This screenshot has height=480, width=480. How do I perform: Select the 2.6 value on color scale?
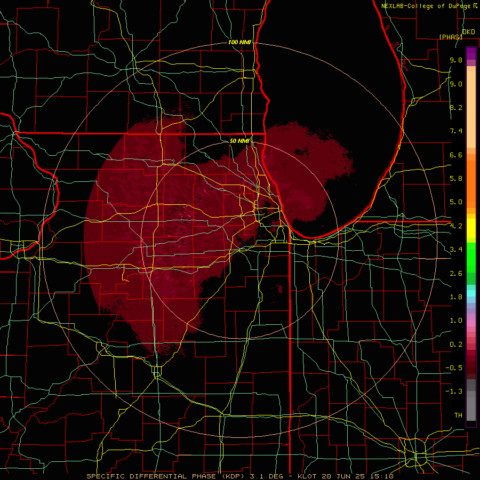[x=456, y=274]
